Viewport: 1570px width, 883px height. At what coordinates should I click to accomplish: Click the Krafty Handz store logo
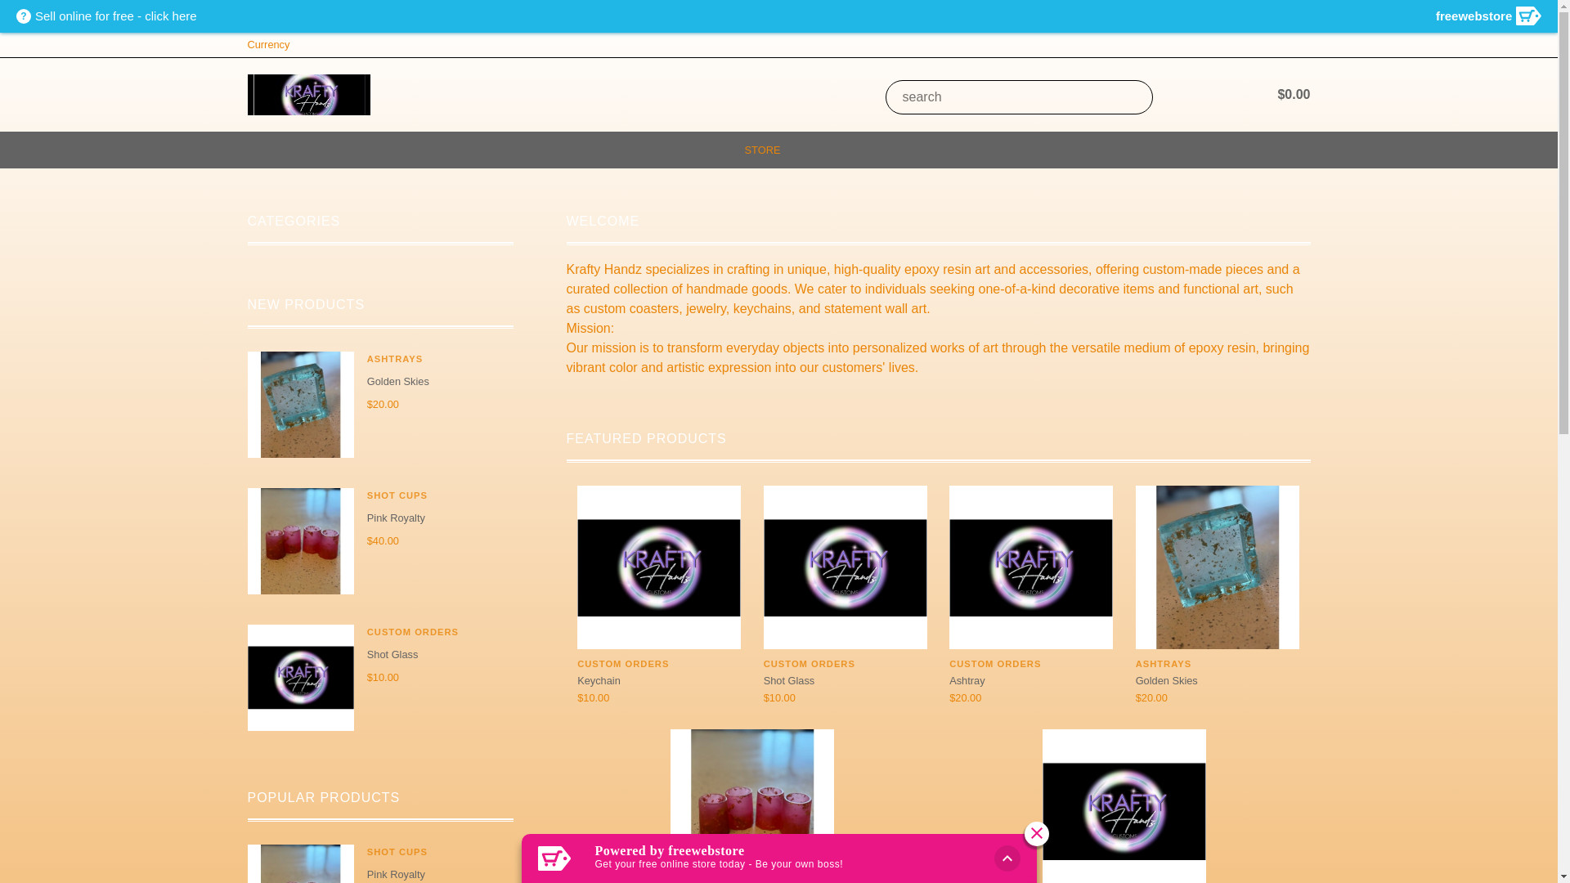tap(308, 95)
